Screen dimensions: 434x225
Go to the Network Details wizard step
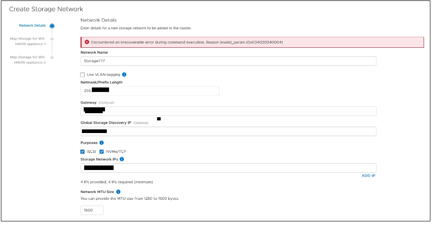point(32,26)
